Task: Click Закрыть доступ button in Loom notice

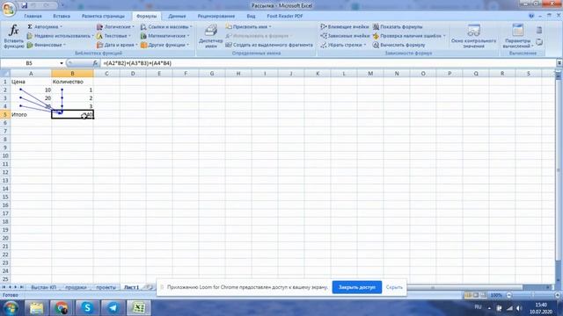Action: 357,287
